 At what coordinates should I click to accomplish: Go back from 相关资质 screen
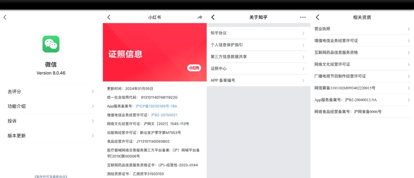318,17
